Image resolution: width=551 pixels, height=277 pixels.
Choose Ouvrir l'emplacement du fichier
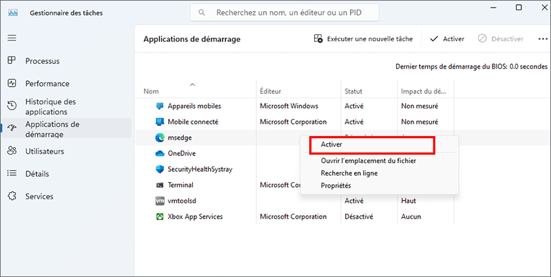pyautogui.click(x=368, y=161)
